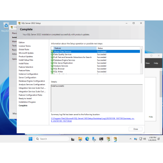Open Microsoft Edge from the taskbar
The height and width of the screenshot is (163, 163).
click(x=87, y=139)
